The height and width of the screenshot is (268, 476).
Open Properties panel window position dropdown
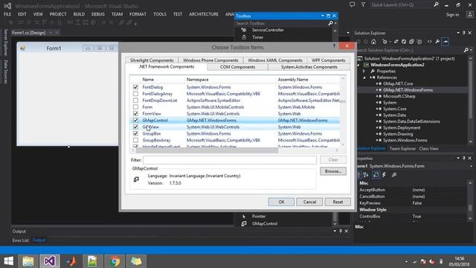(x=458, y=158)
